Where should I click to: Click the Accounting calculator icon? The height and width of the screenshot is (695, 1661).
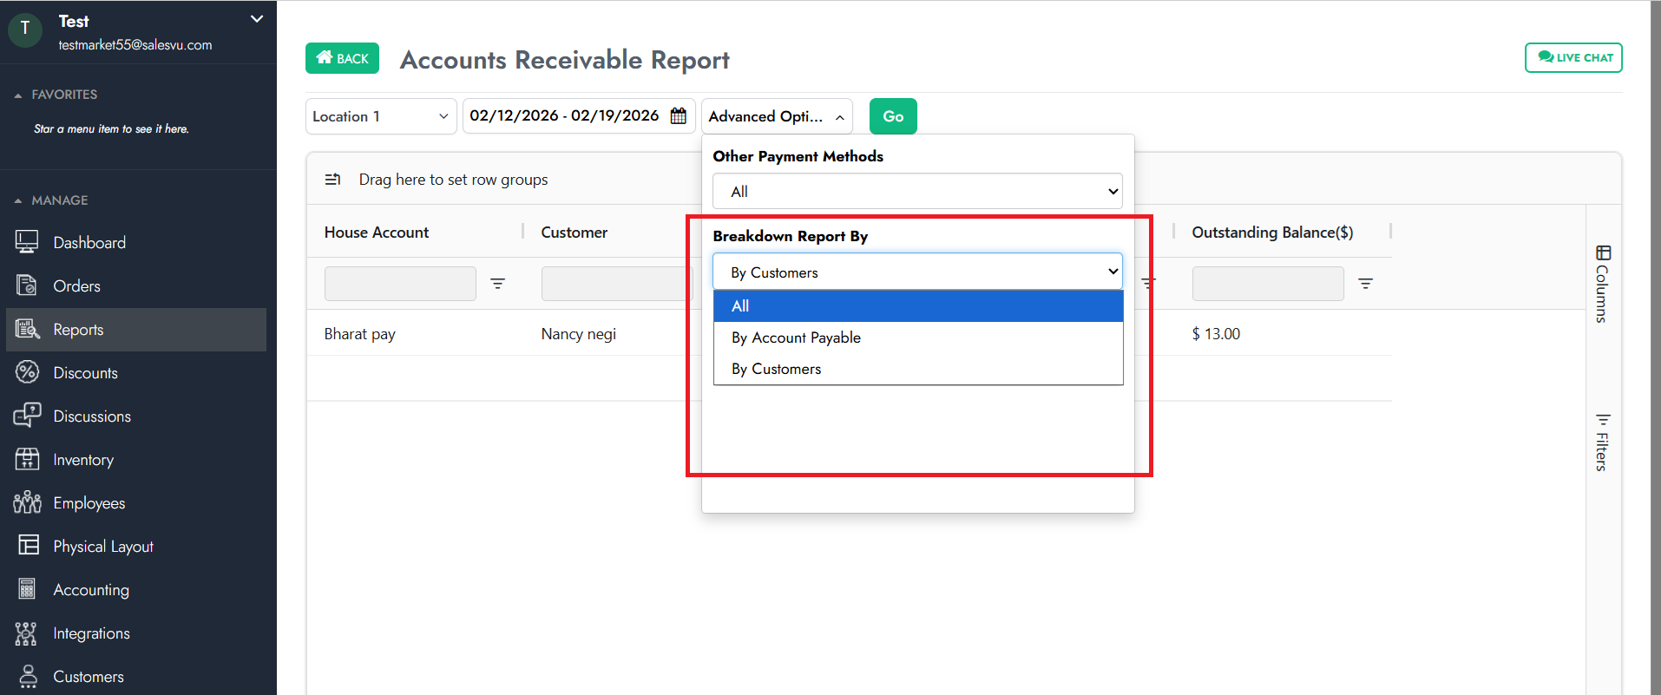[27, 589]
